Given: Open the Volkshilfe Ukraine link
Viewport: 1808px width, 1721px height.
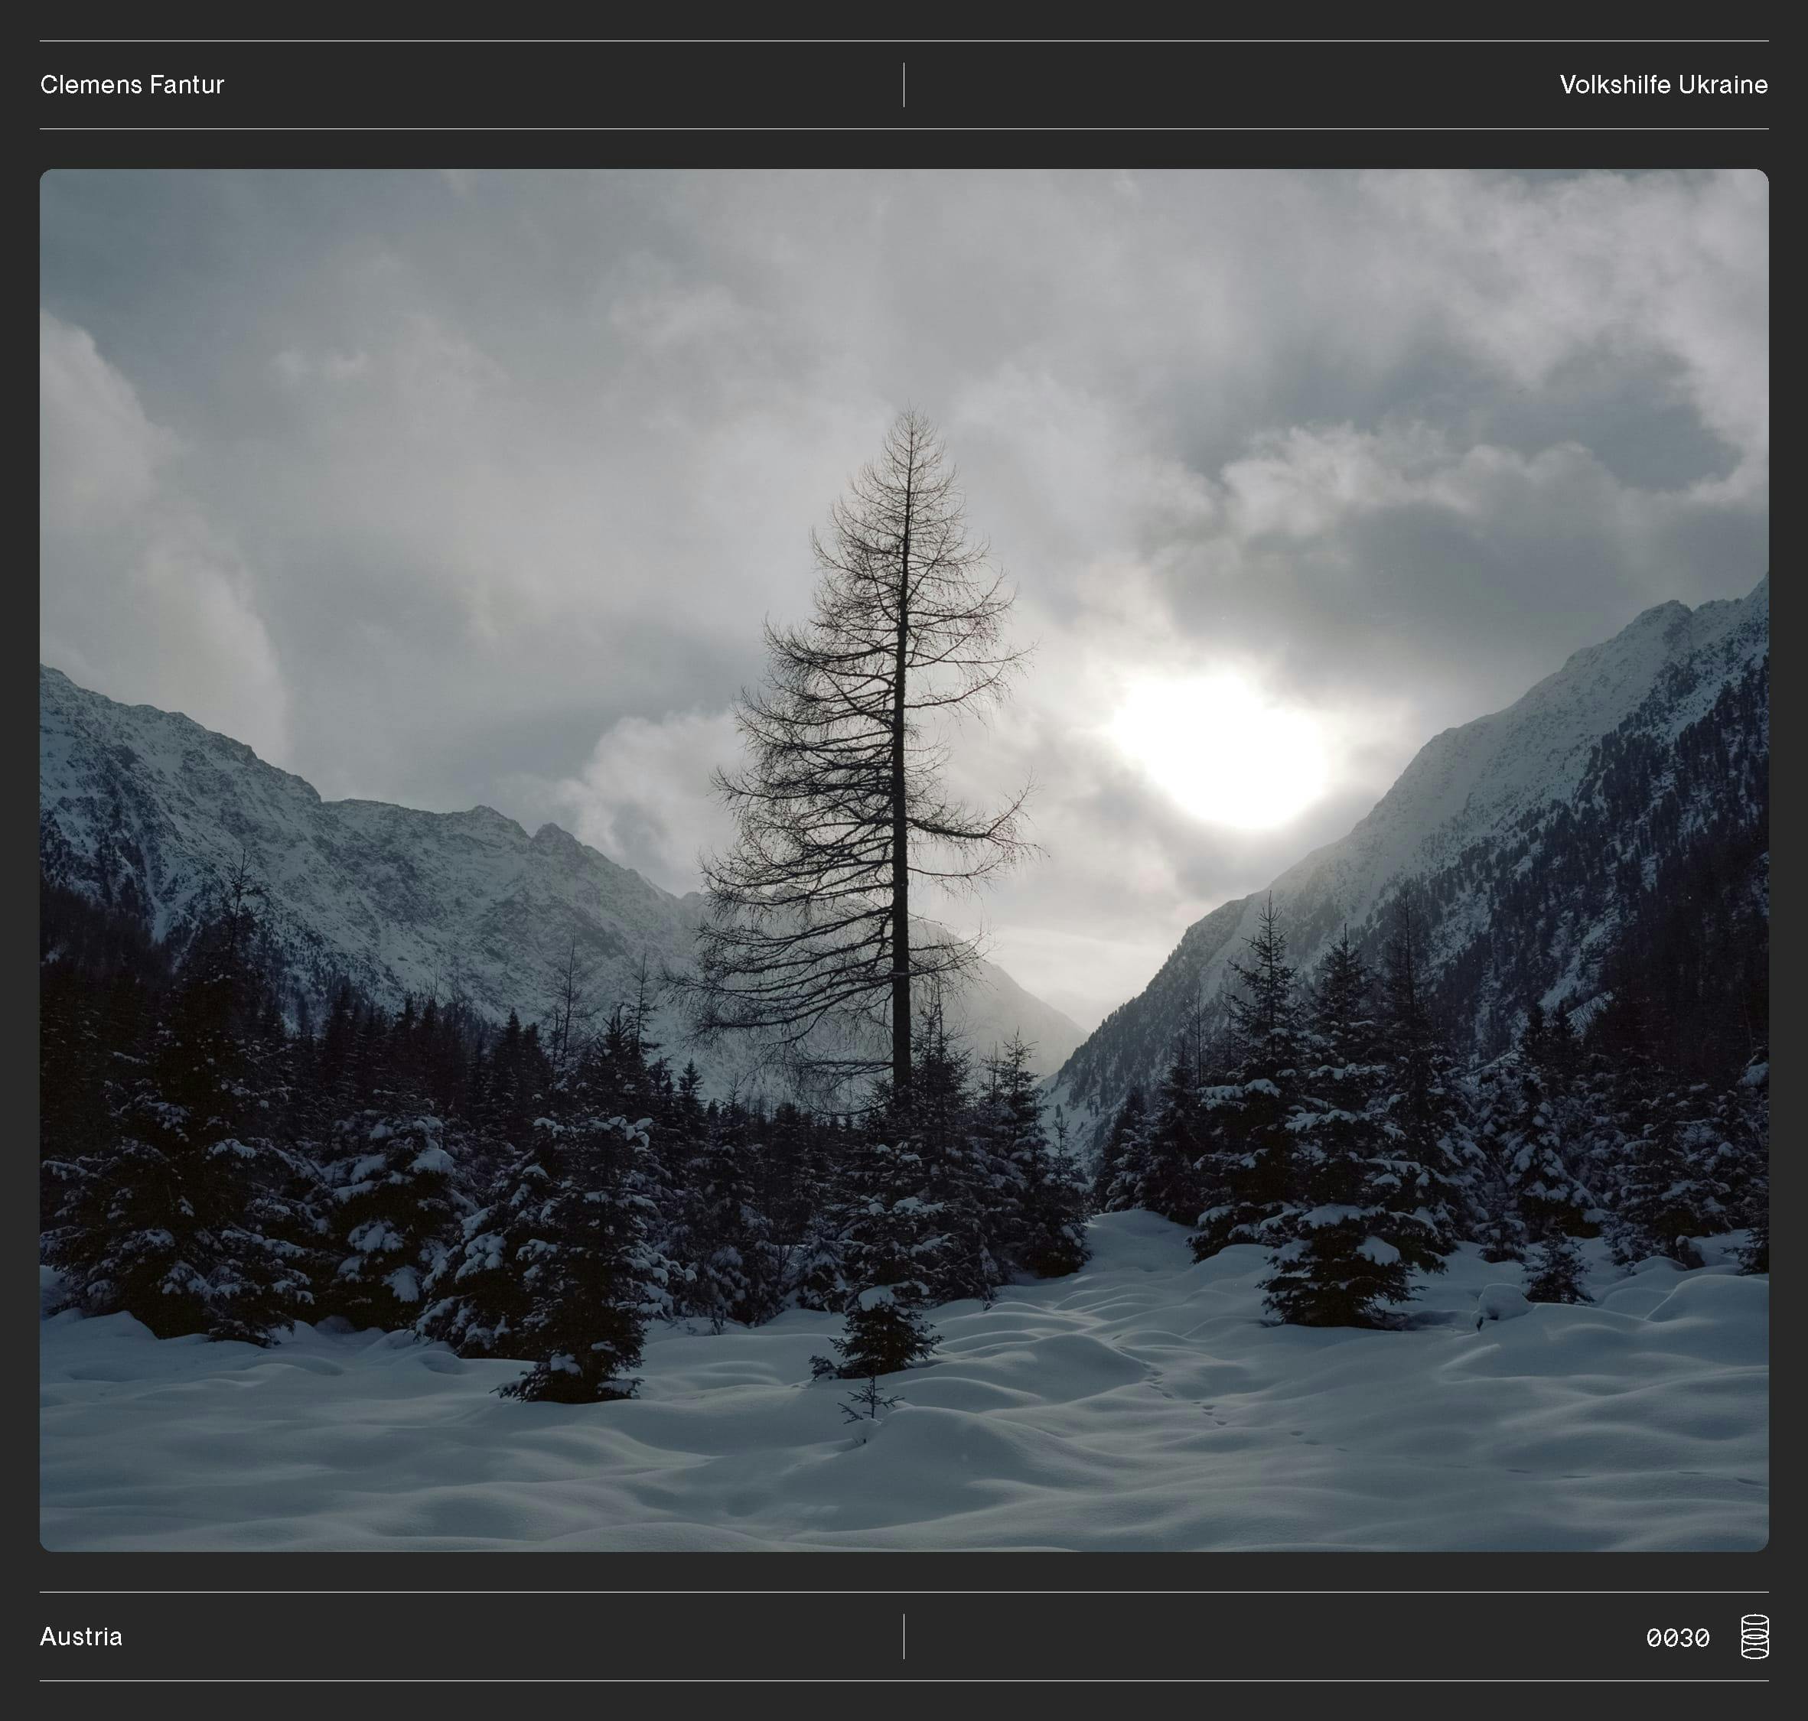Looking at the screenshot, I should [1663, 84].
